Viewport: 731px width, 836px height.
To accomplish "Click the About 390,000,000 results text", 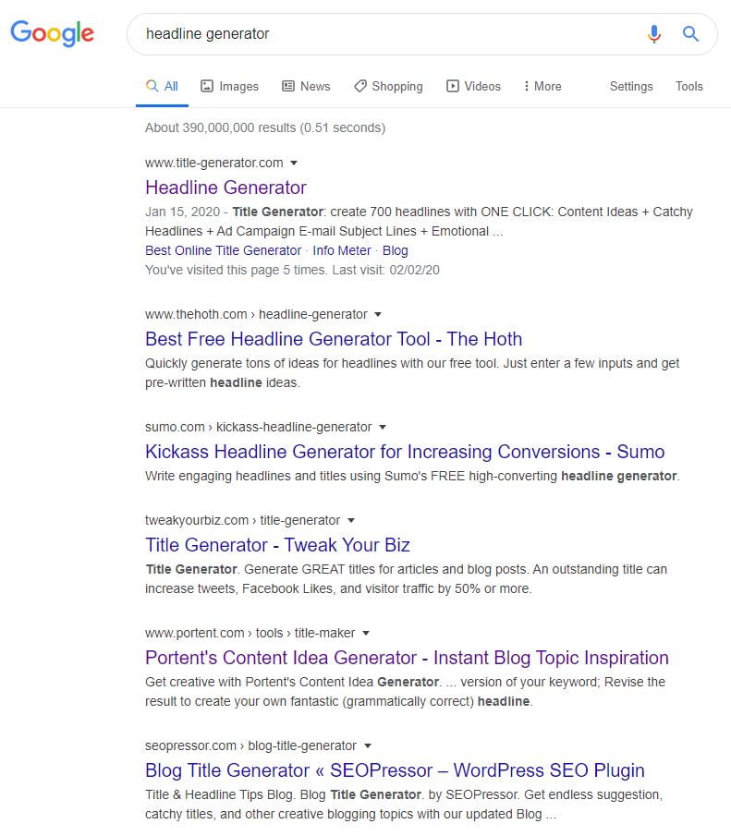I will tap(265, 128).
